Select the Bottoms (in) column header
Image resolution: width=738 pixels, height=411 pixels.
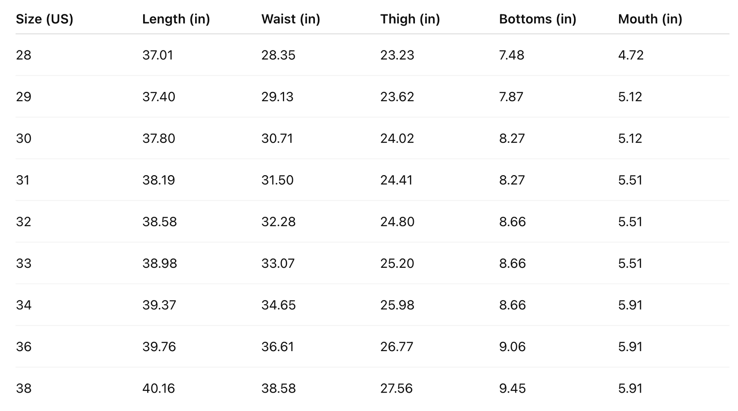tap(537, 19)
